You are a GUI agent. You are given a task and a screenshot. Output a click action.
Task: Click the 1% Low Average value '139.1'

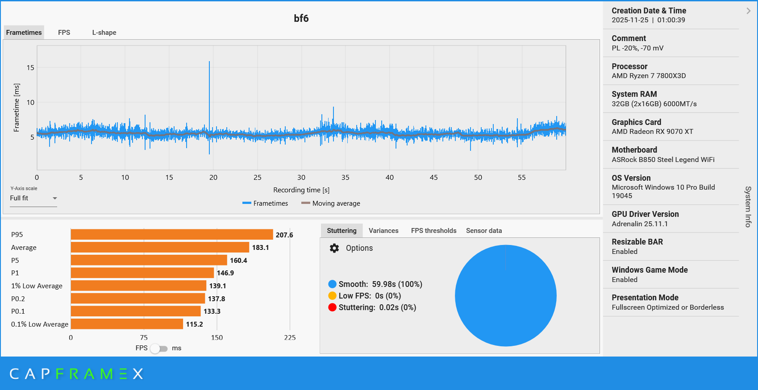[218, 286]
